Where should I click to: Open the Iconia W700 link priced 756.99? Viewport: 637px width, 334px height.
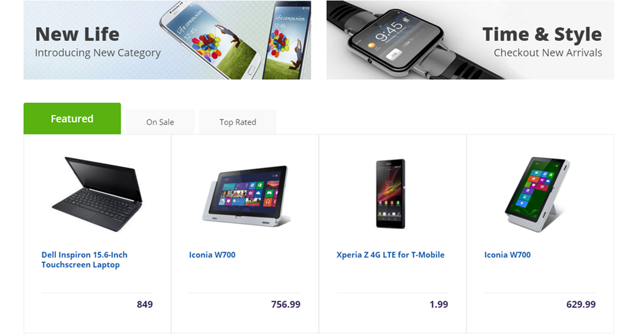(x=212, y=255)
